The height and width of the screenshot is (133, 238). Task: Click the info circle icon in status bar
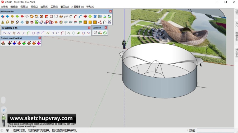click(7, 130)
